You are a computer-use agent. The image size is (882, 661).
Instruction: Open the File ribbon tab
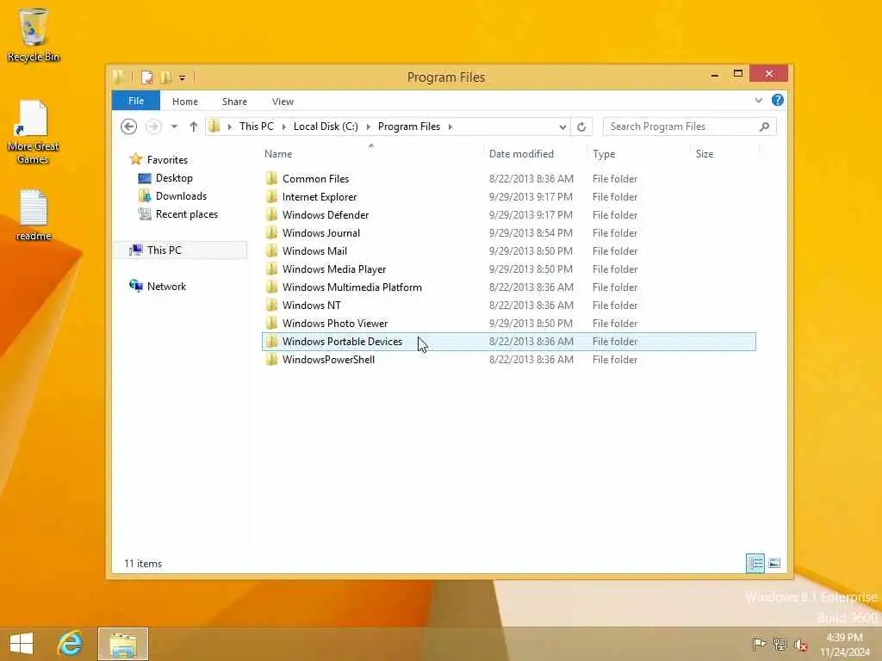(135, 101)
